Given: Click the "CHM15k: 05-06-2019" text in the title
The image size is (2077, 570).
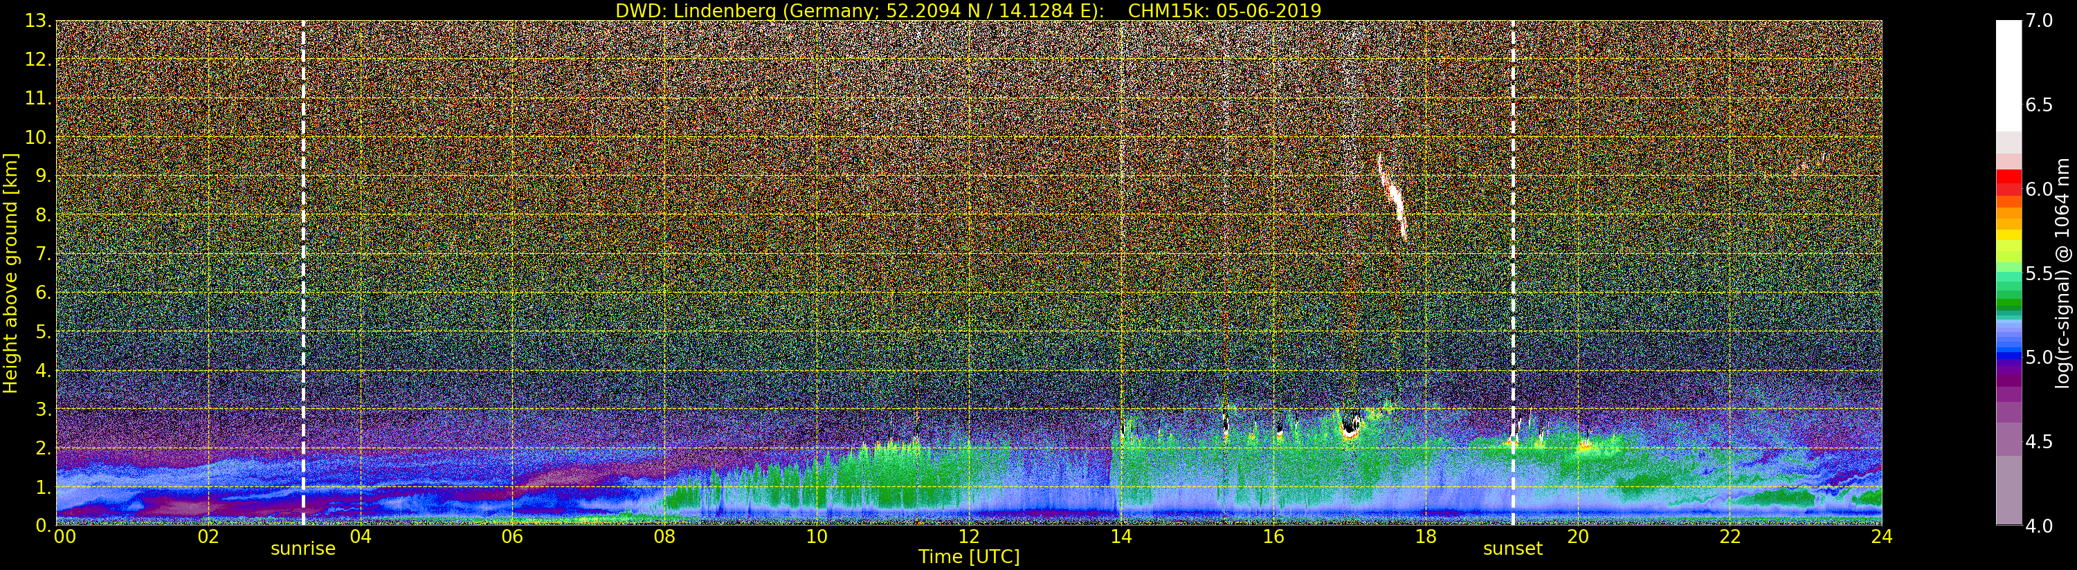Looking at the screenshot, I should [x=1225, y=10].
